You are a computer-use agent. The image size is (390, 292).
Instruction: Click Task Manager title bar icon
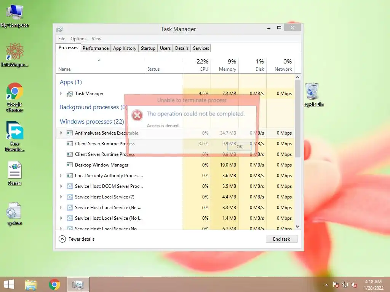point(59,30)
